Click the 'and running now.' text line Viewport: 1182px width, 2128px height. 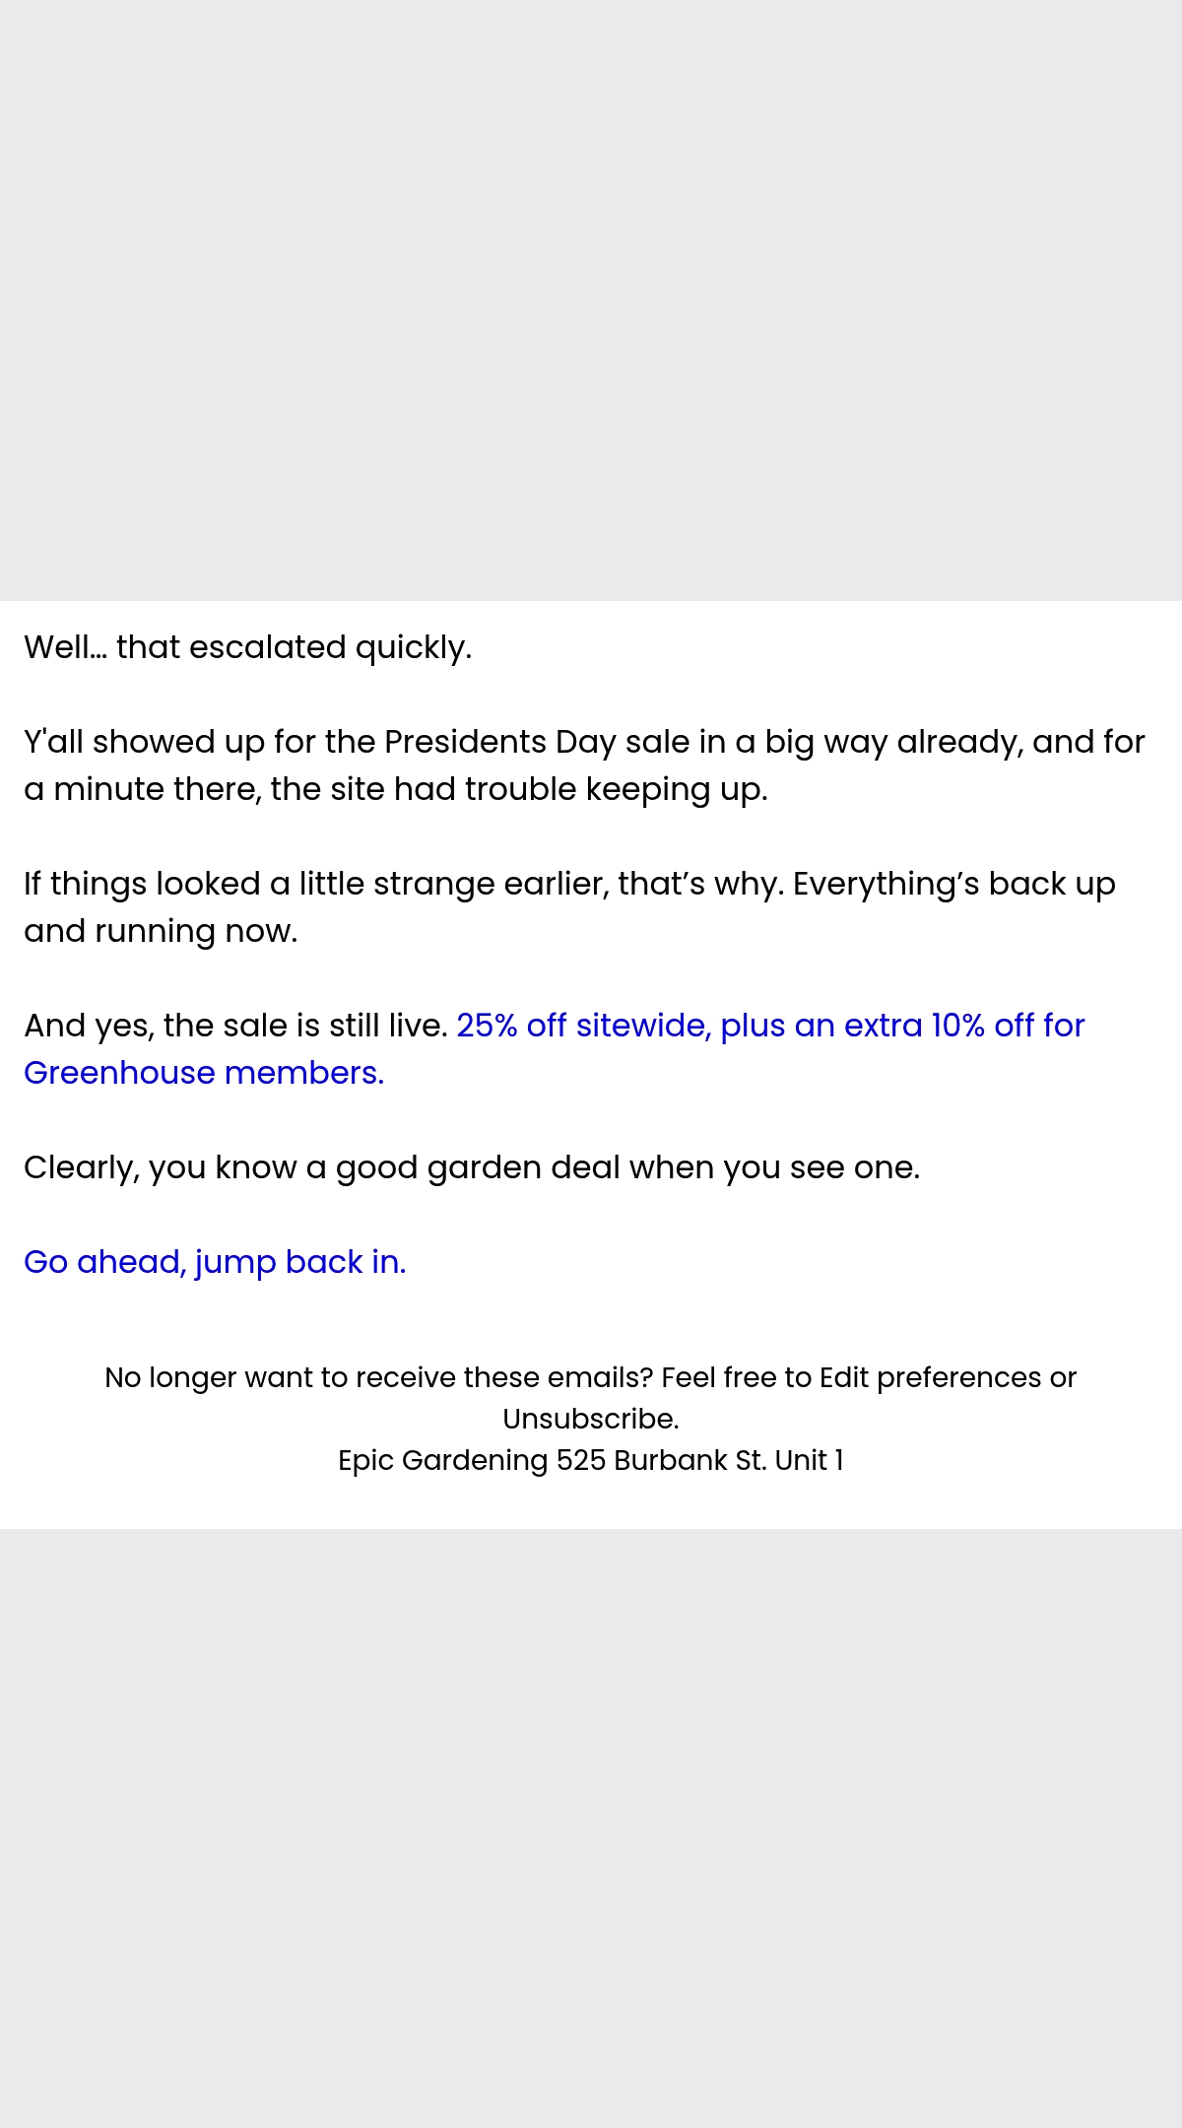point(161,931)
